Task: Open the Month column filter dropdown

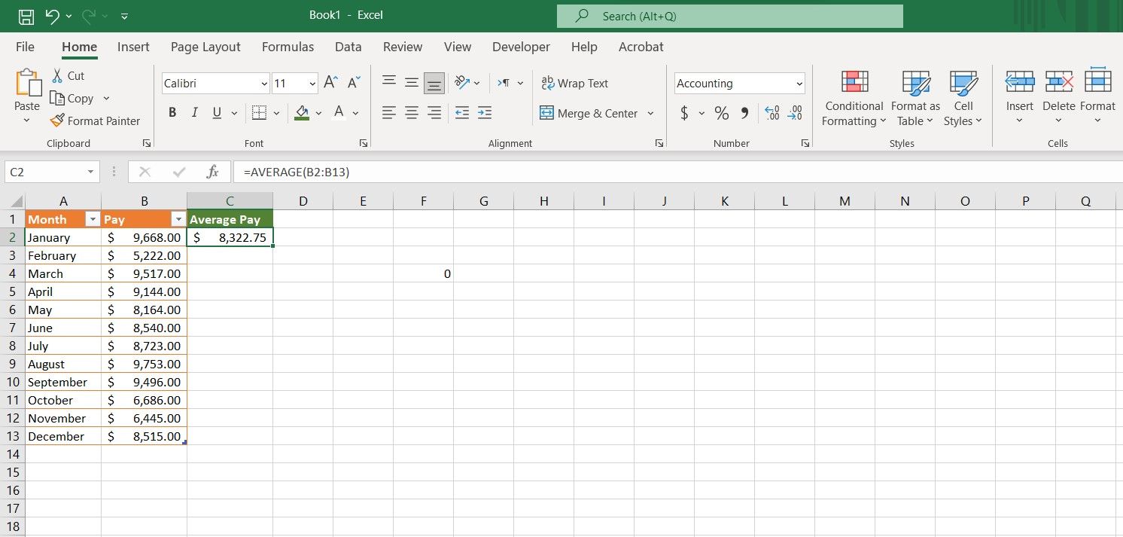Action: coord(93,219)
